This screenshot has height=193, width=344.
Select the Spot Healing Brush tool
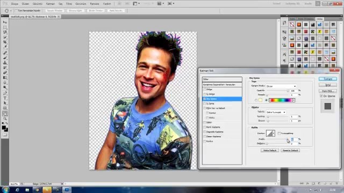click(5, 53)
